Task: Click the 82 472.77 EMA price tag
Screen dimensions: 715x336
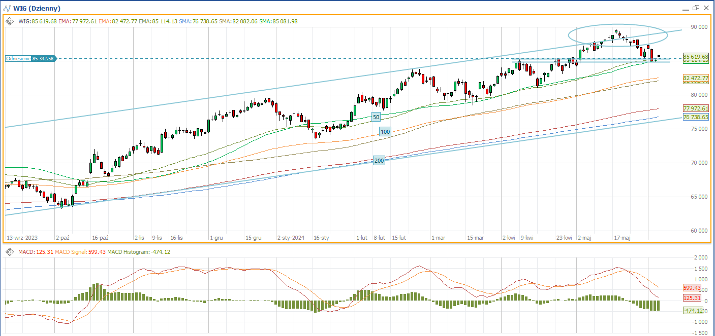Action: 696,78
